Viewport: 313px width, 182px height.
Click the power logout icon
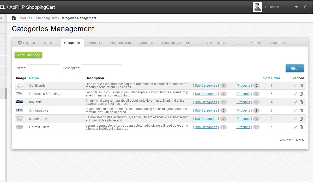pos(306,7)
